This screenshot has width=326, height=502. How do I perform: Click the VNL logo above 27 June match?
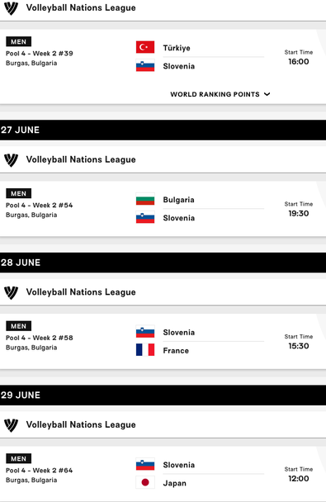[11, 159]
